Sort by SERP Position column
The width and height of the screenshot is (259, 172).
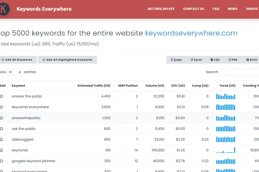(x=128, y=86)
